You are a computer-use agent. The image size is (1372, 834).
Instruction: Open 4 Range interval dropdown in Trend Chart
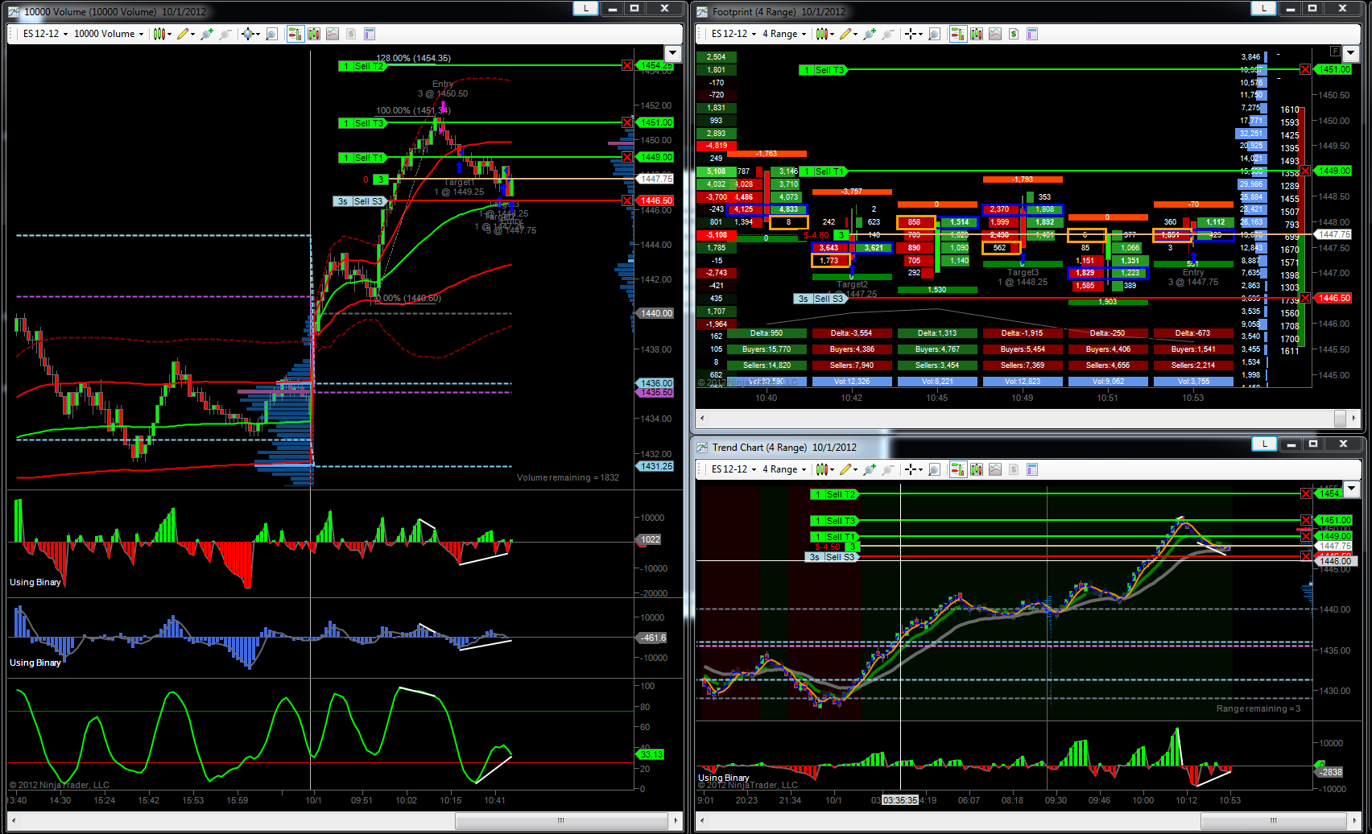(784, 469)
